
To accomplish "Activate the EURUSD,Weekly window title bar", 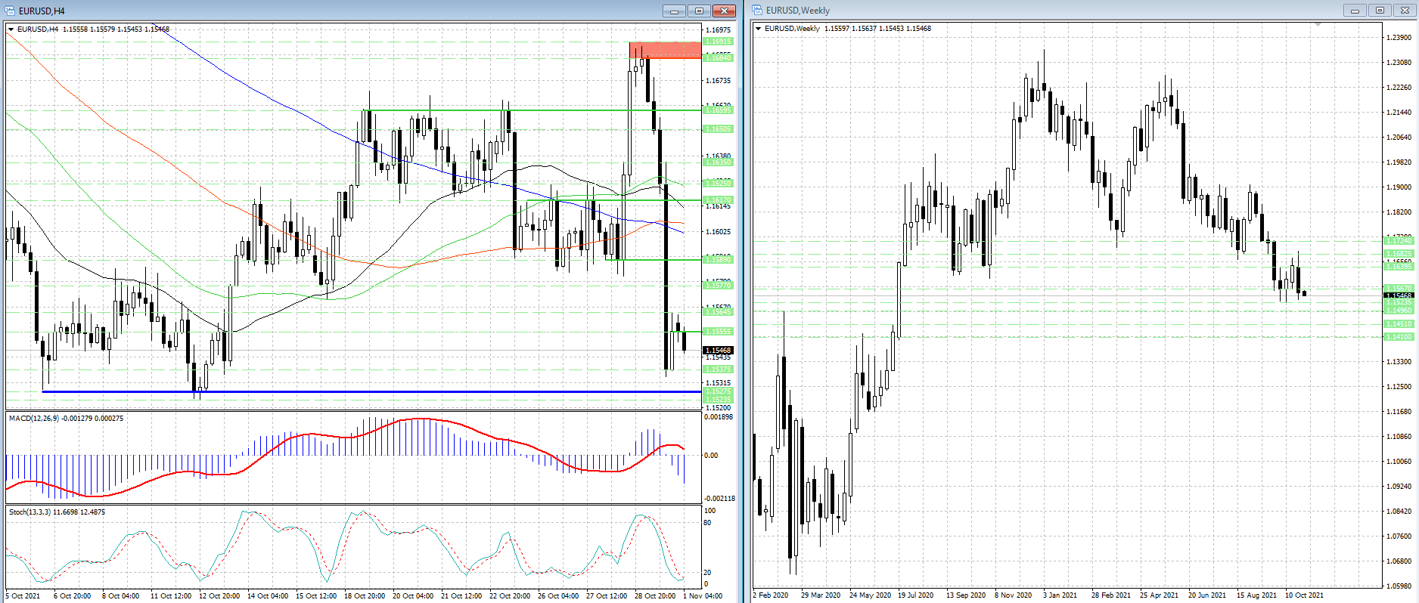I will point(1059,11).
